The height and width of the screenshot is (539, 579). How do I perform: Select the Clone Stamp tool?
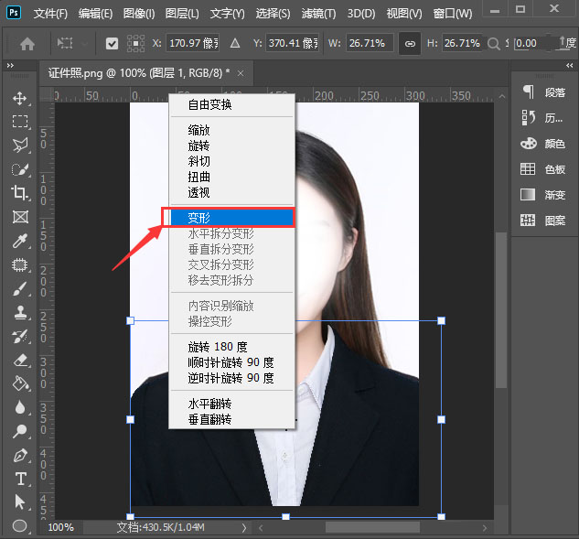coord(20,312)
